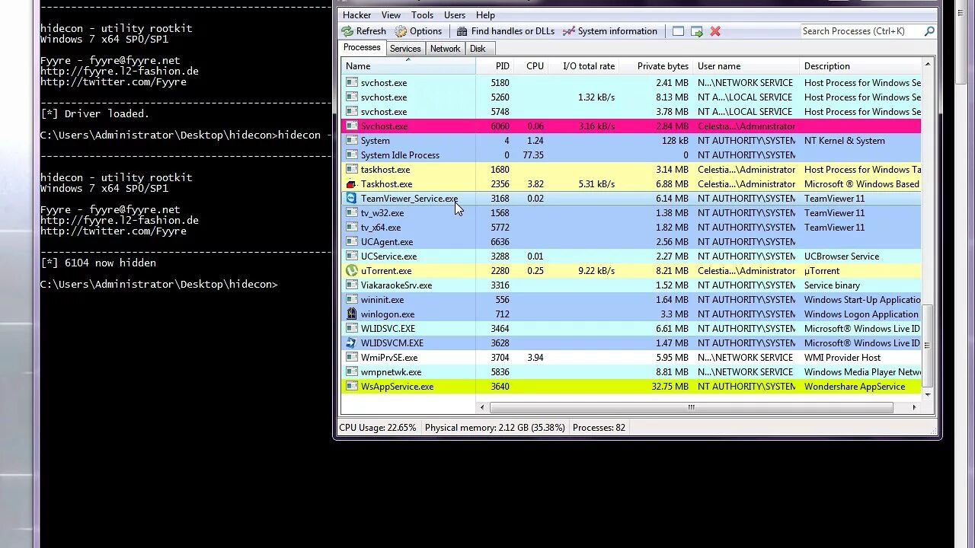Select the UCService.exe process
Viewport: 975px width, 548px height.
click(631, 256)
